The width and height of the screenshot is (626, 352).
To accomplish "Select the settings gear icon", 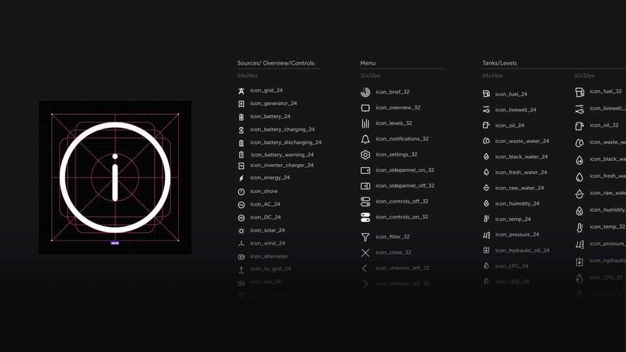I will (365, 155).
